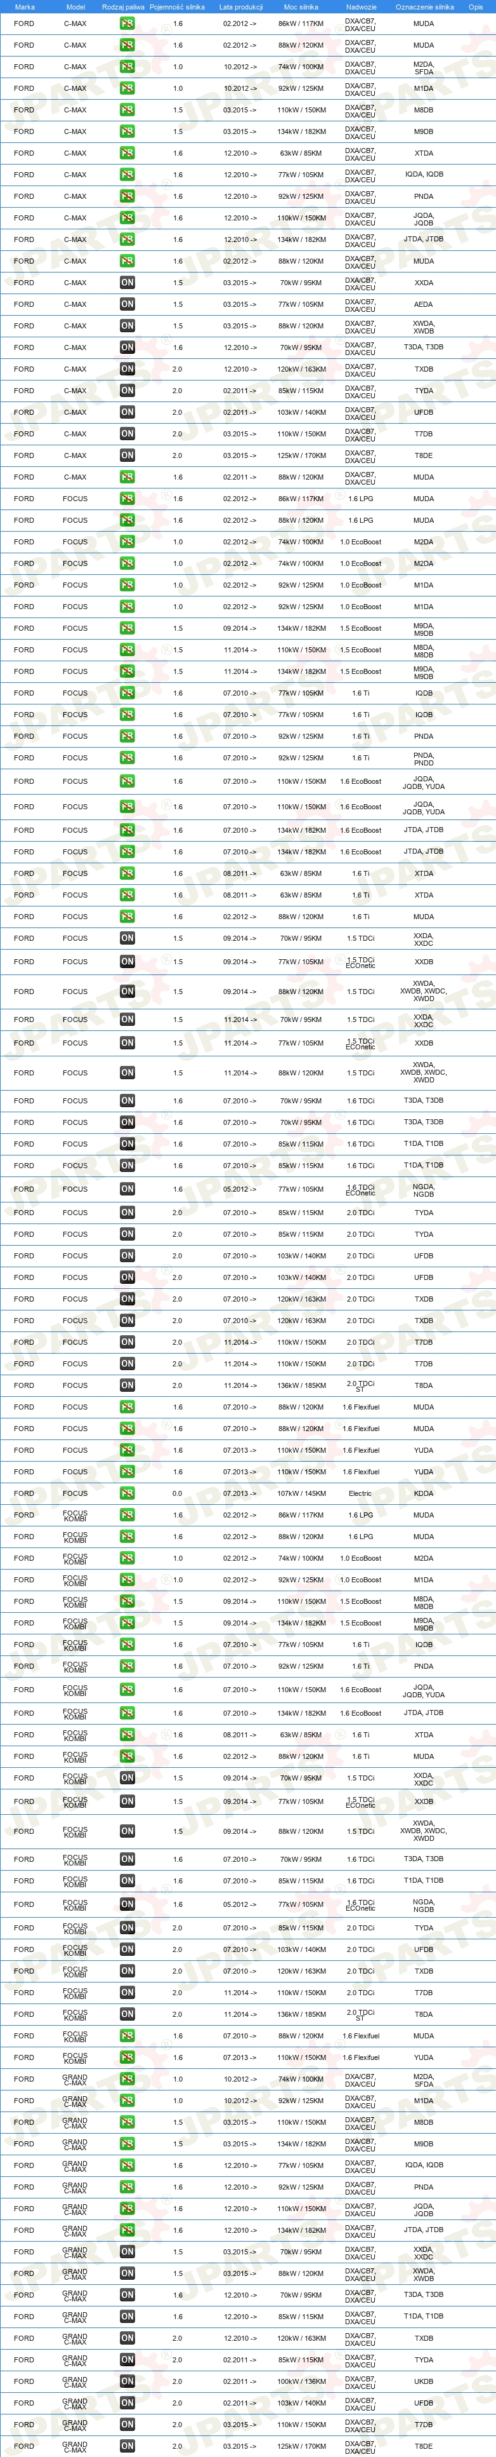Click the ON diesel icon in the C-MAX T8DE 125kW row
The width and height of the screenshot is (496, 2457).
coord(127,455)
